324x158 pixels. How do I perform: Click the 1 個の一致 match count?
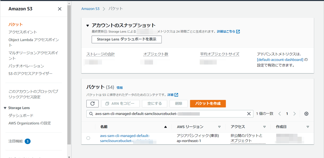tap(265, 114)
